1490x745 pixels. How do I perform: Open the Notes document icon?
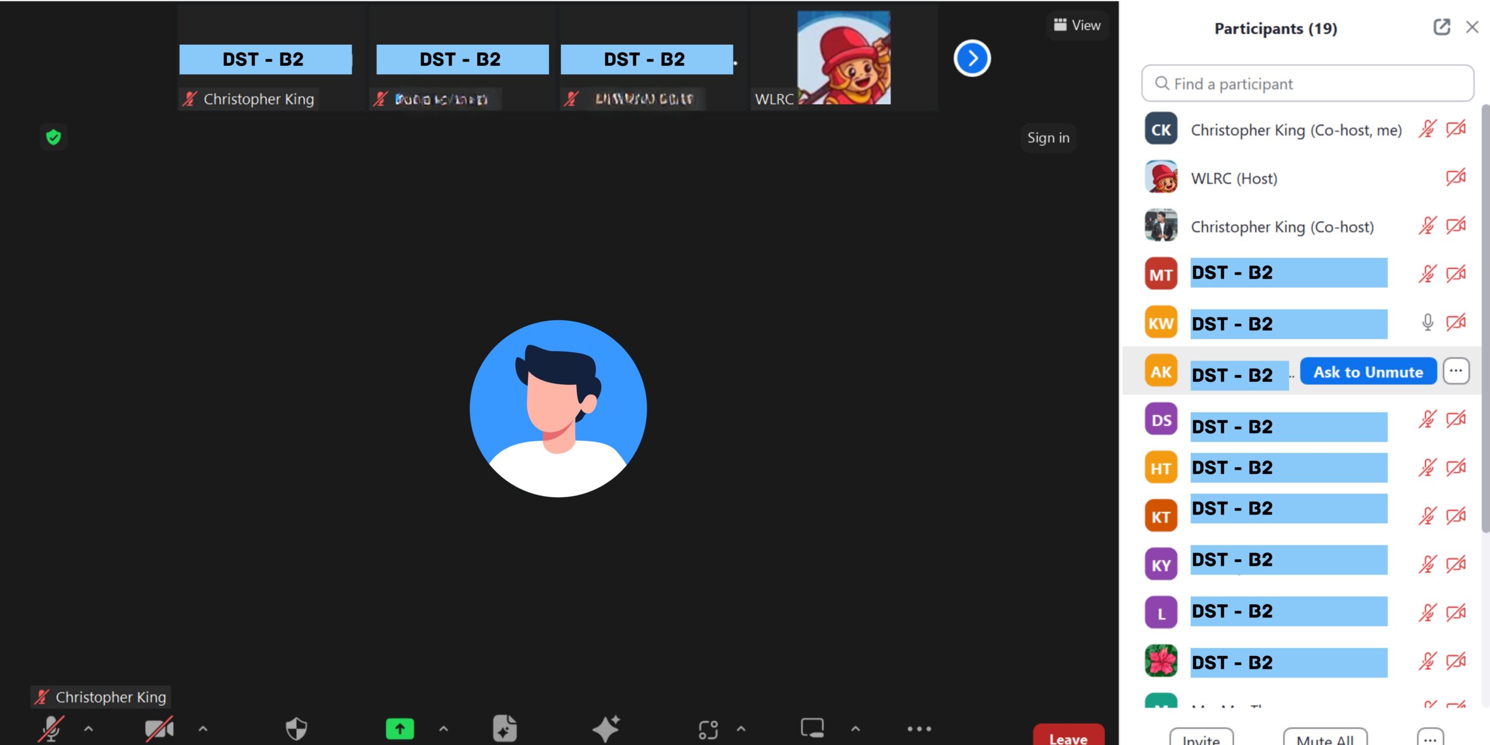[504, 728]
